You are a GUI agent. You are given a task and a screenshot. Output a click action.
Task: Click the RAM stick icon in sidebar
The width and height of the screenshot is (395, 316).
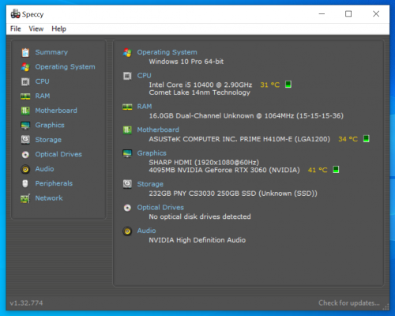pyautogui.click(x=25, y=96)
